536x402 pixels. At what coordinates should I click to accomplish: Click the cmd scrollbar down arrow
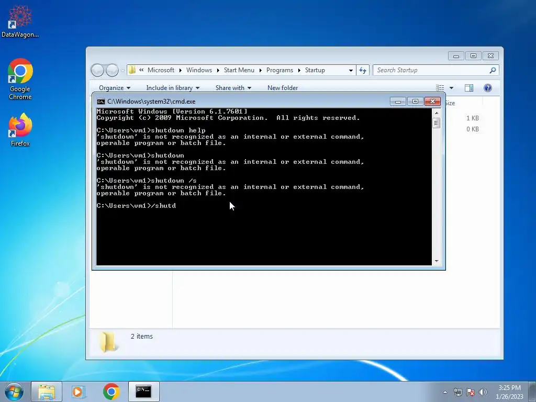437,261
